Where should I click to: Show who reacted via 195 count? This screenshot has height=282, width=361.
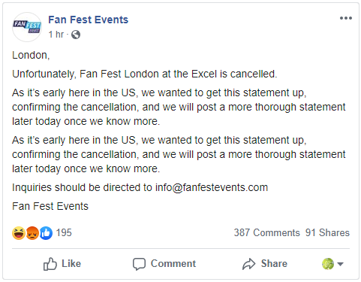pyautogui.click(x=64, y=232)
